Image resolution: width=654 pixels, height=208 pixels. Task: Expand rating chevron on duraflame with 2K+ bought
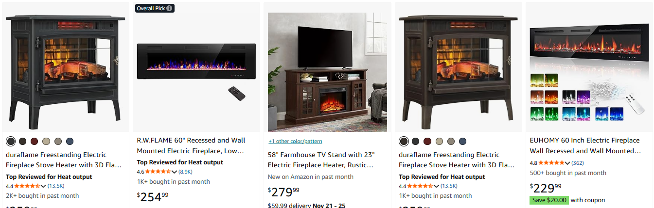pos(43,186)
